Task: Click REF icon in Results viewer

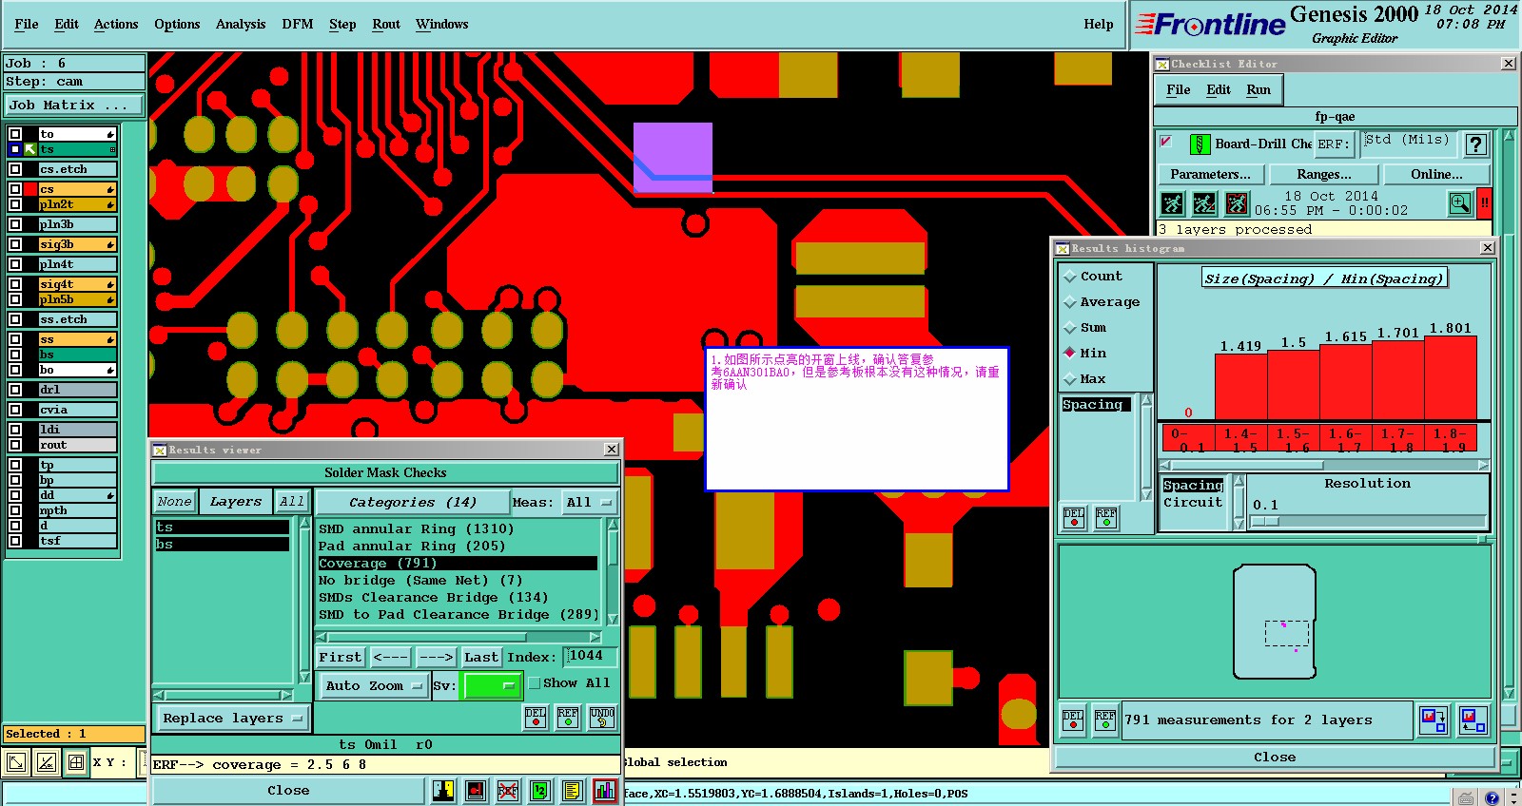Action: 568,718
